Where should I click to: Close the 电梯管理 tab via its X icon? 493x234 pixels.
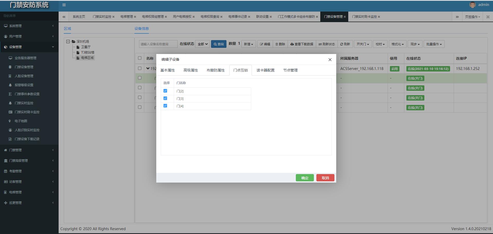click(135, 17)
